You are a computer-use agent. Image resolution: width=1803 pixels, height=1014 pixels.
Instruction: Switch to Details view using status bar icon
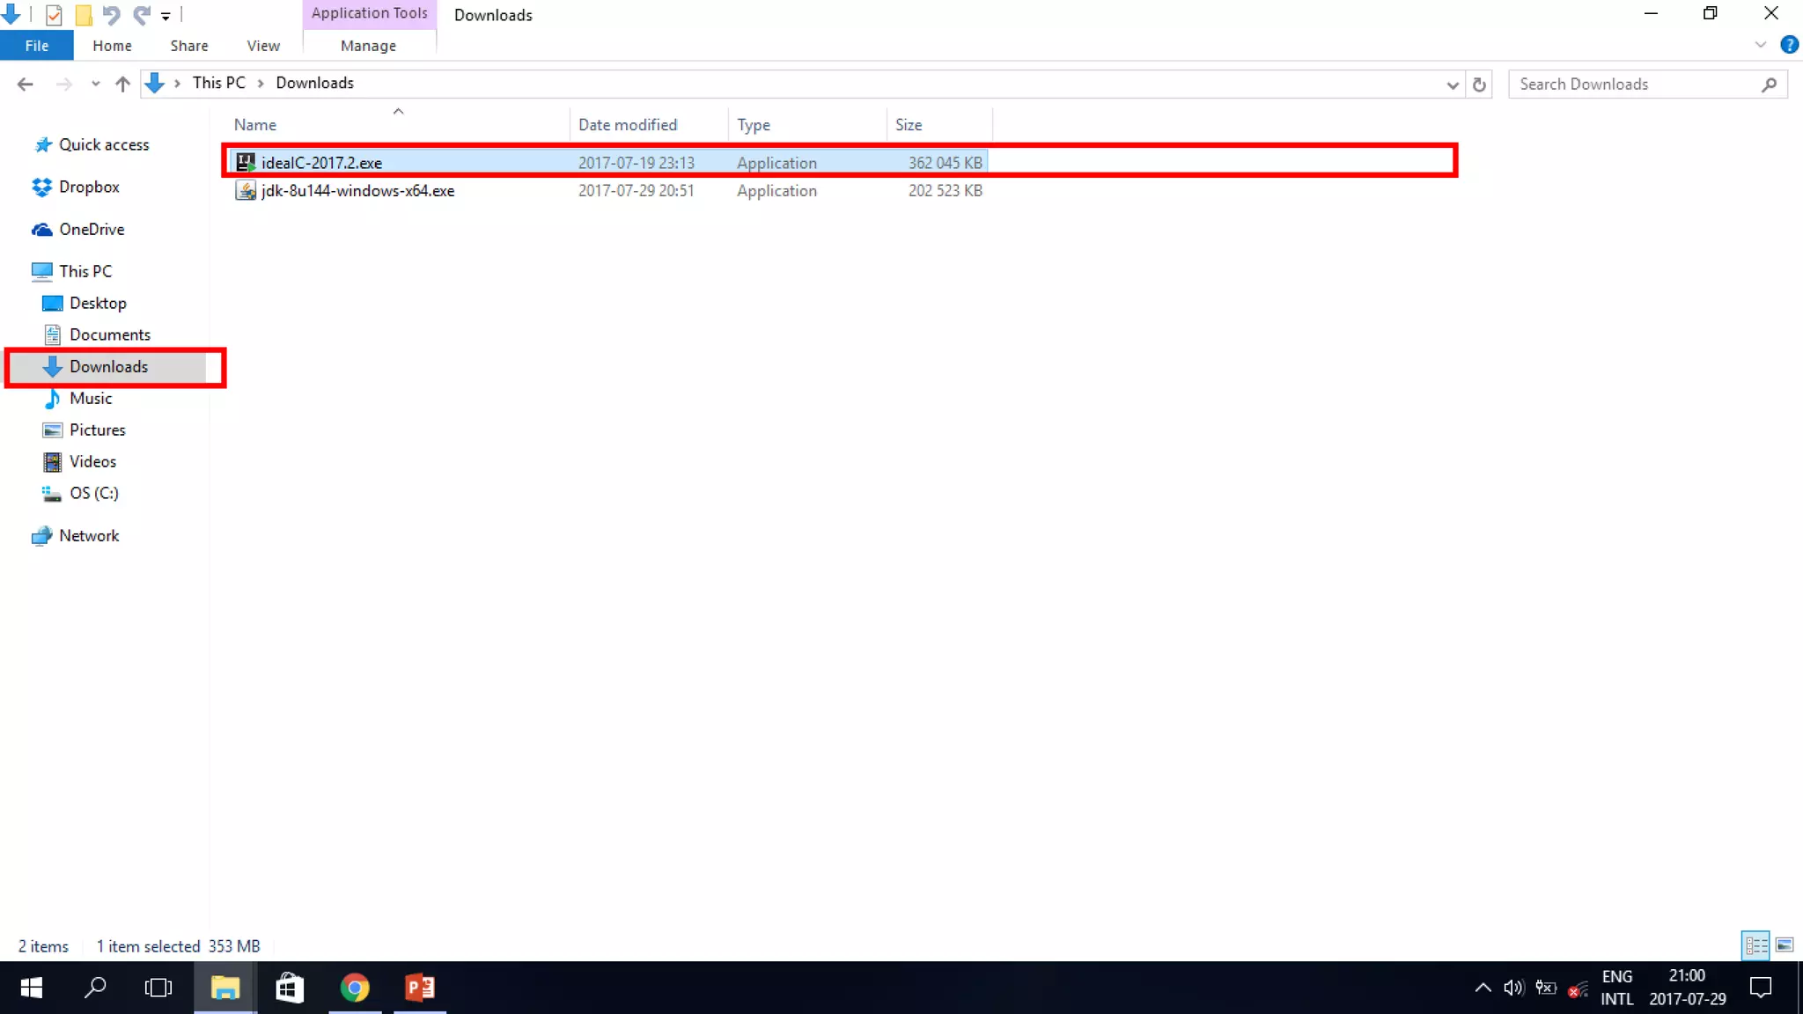tap(1755, 945)
